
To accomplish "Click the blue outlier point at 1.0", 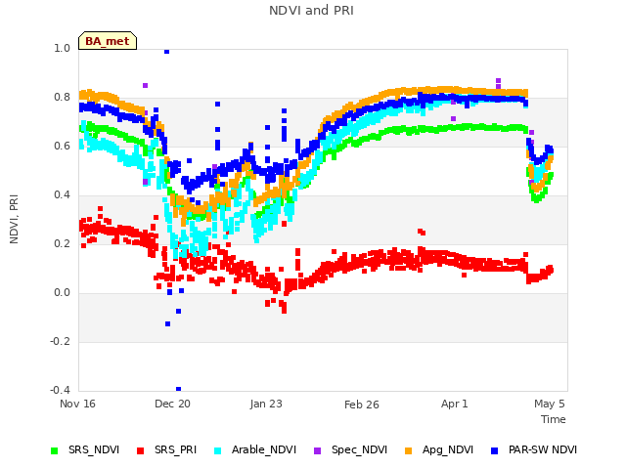I will coord(167,52).
